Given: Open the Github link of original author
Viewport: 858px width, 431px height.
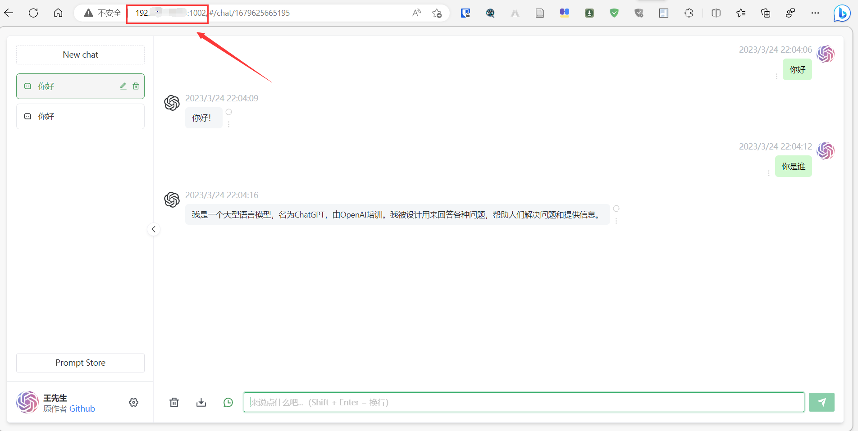Looking at the screenshot, I should [82, 408].
